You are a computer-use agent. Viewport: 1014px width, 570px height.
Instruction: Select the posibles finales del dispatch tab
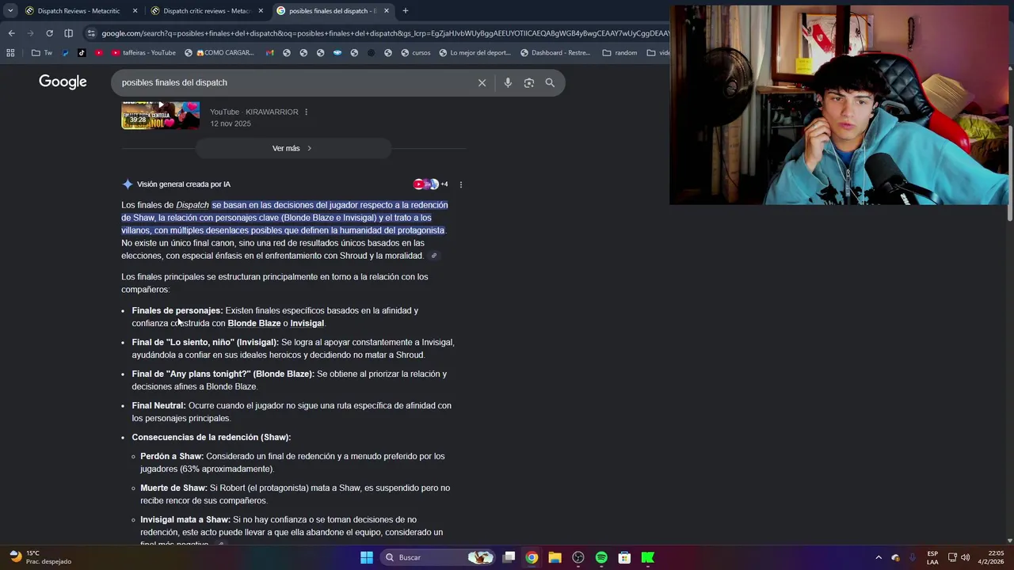(x=333, y=11)
